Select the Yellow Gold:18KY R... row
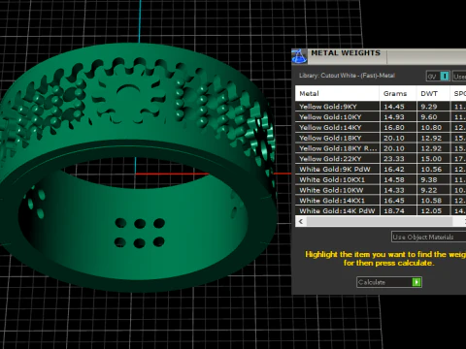This screenshot has height=349, width=466. [381, 148]
